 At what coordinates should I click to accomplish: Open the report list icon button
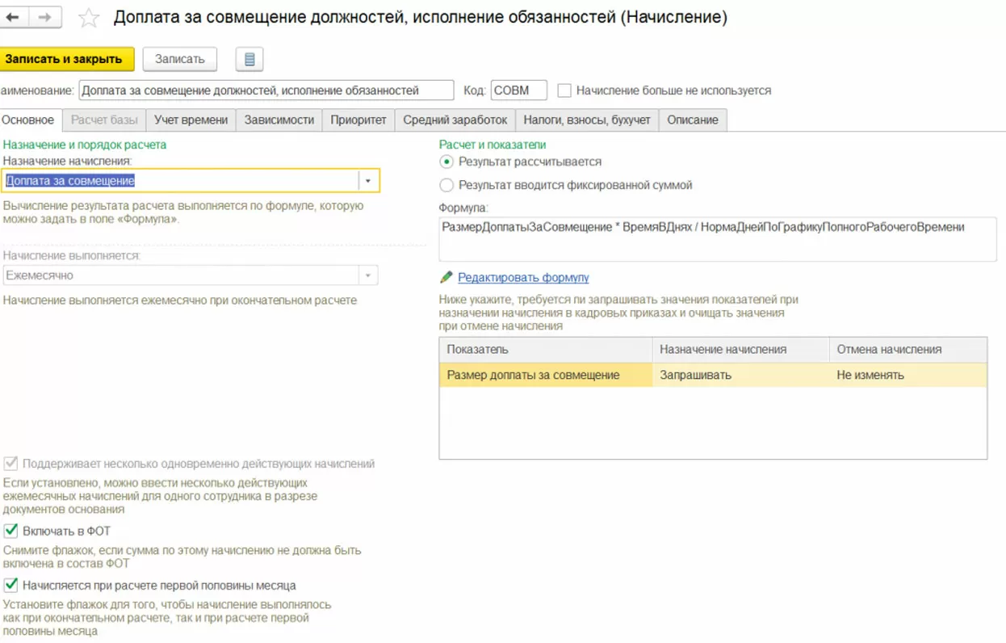249,59
